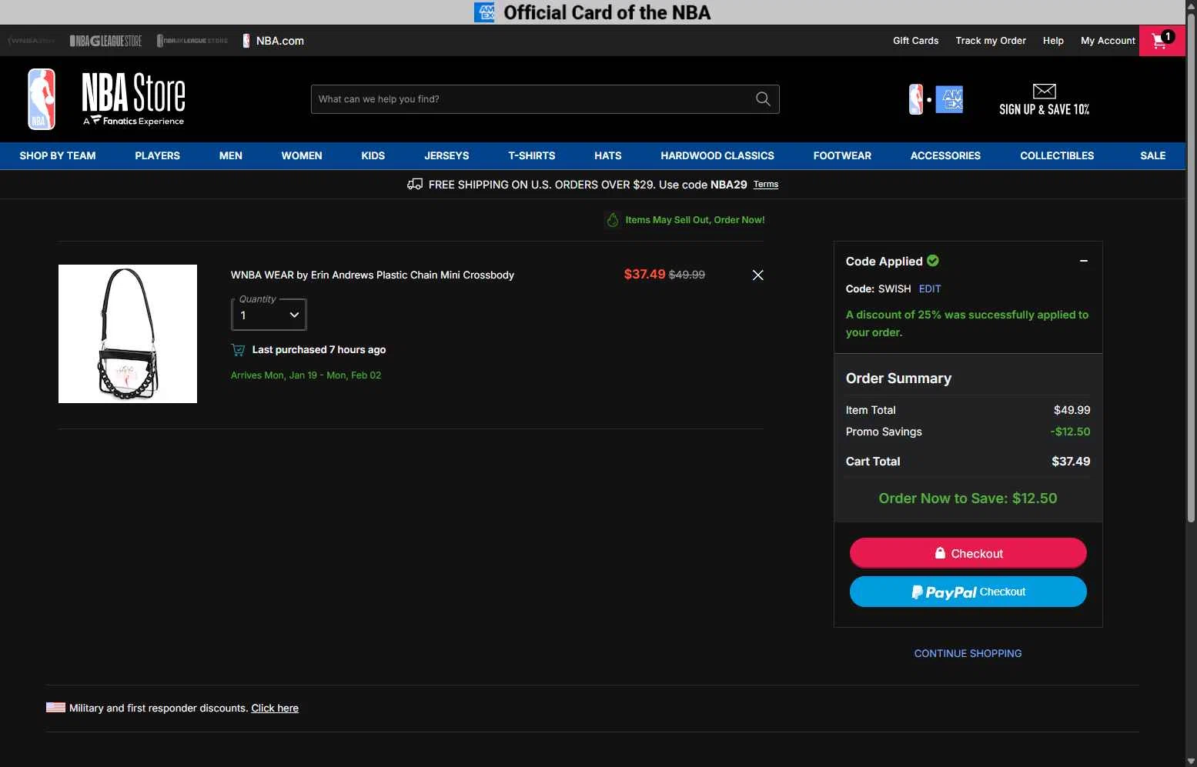
Task: Click the Cart Total $37.49 value
Action: (x=1071, y=462)
